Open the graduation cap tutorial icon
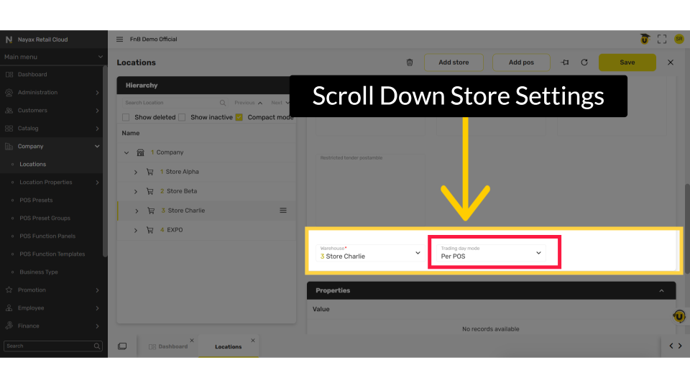690x388 pixels. (x=645, y=39)
